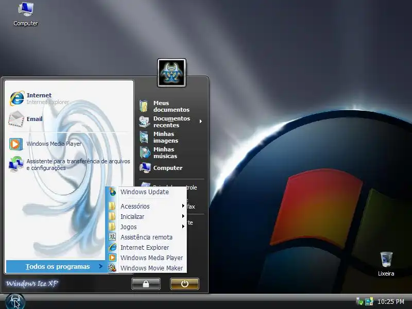Open the pinned Email envelope icon
Screen dimensions: 412x309
16,119
